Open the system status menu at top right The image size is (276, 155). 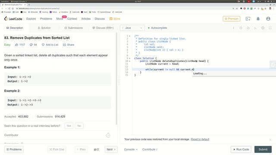(x=269, y=1)
